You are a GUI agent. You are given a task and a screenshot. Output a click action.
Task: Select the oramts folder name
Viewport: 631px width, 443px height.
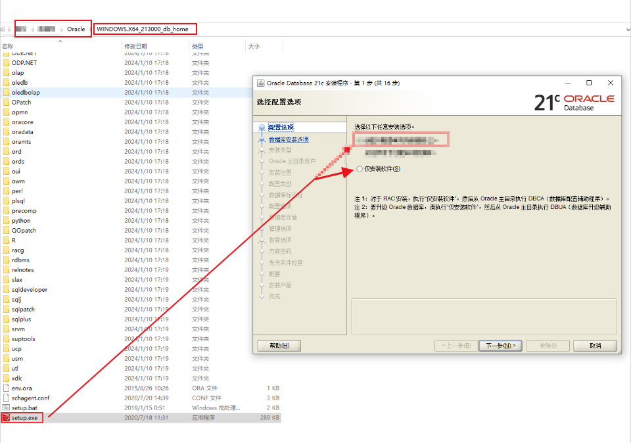tap(21, 141)
